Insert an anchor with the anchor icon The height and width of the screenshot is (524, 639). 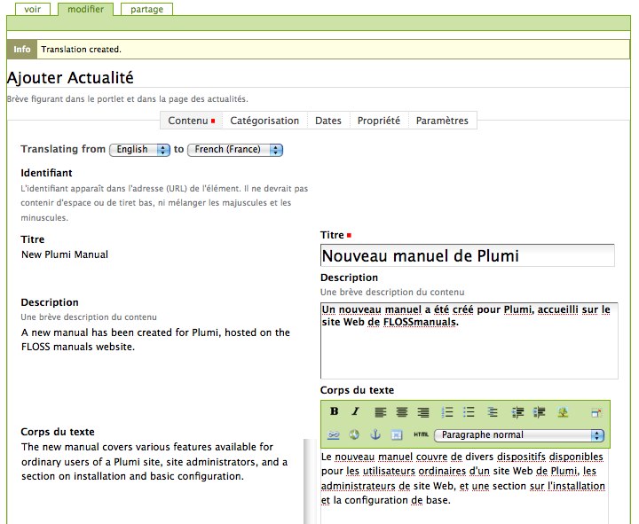click(x=375, y=434)
